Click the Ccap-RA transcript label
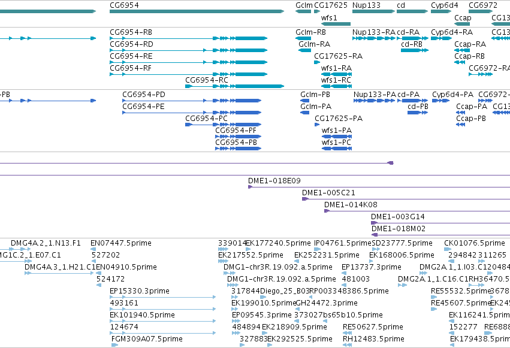 tap(470, 44)
